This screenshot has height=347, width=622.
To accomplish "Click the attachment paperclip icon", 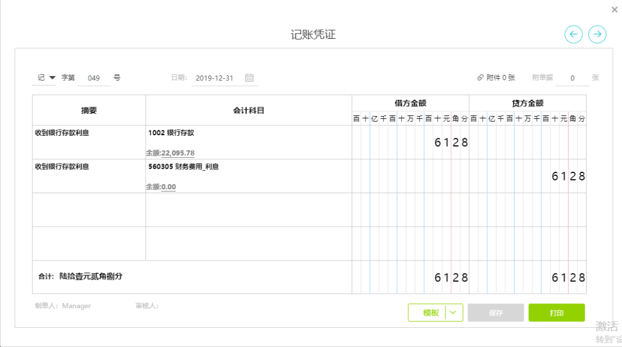I will tap(480, 78).
